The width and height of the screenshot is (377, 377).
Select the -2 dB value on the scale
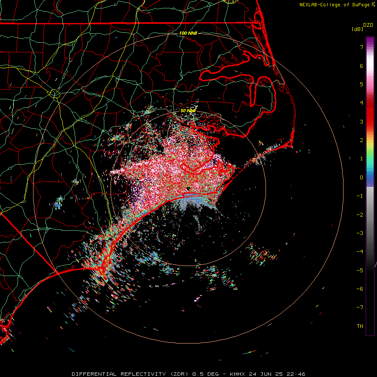coord(360,215)
